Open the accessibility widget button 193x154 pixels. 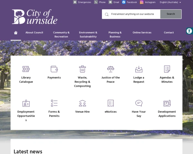point(189,31)
